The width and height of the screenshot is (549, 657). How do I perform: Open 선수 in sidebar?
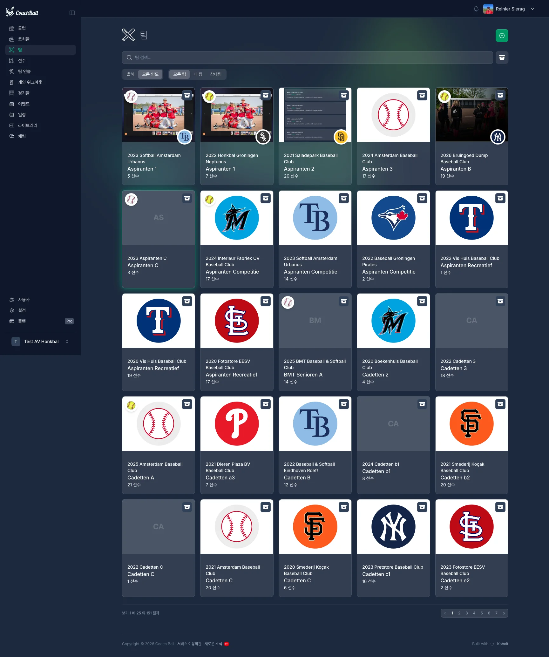pos(40,61)
